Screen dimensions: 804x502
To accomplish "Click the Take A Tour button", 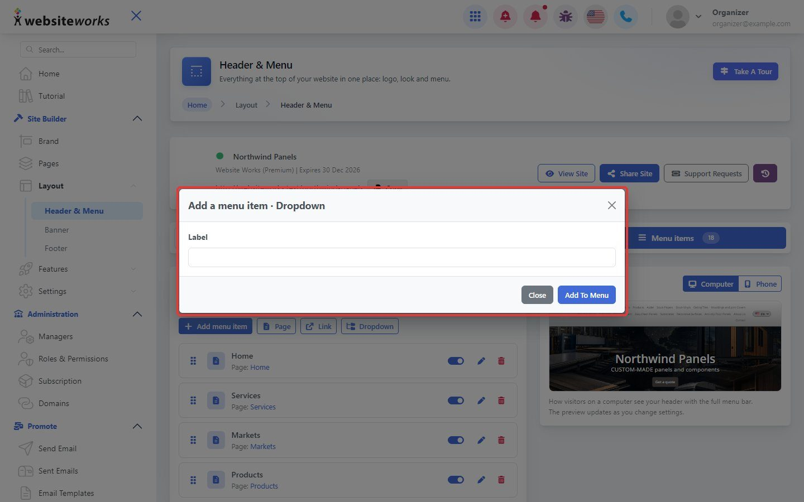I will (745, 71).
